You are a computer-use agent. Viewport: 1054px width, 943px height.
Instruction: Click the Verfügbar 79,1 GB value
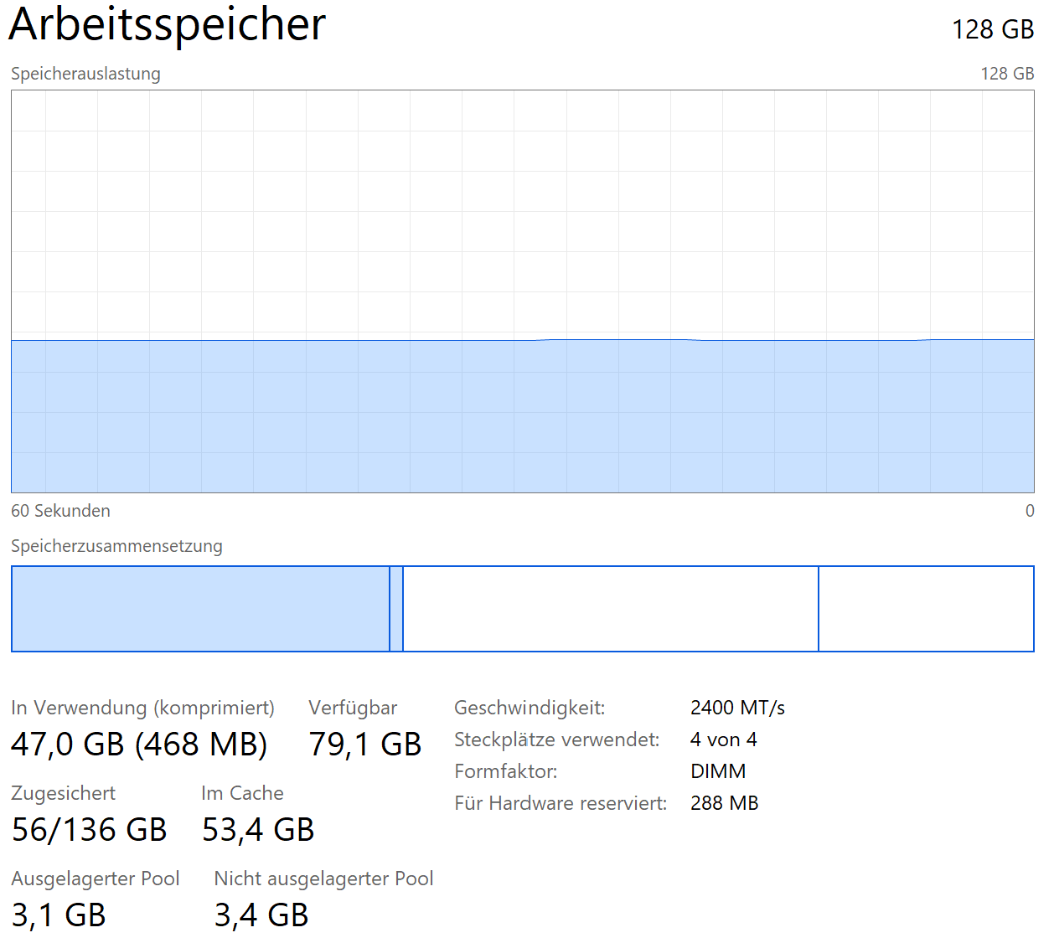(x=364, y=744)
